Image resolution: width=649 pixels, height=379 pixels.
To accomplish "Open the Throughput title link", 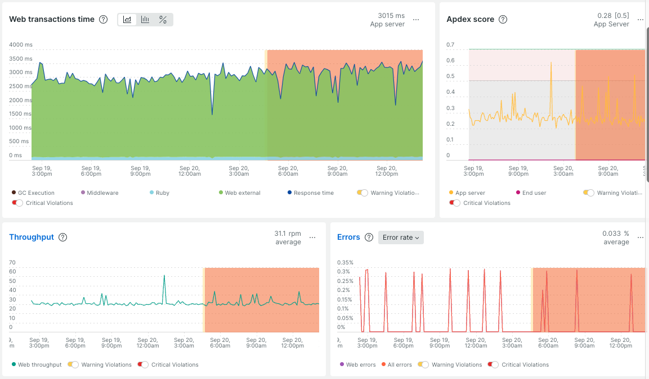I will point(32,237).
